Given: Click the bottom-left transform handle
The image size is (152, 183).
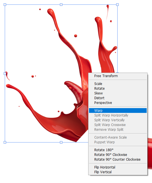Looking at the screenshot, I should click(5, 142).
